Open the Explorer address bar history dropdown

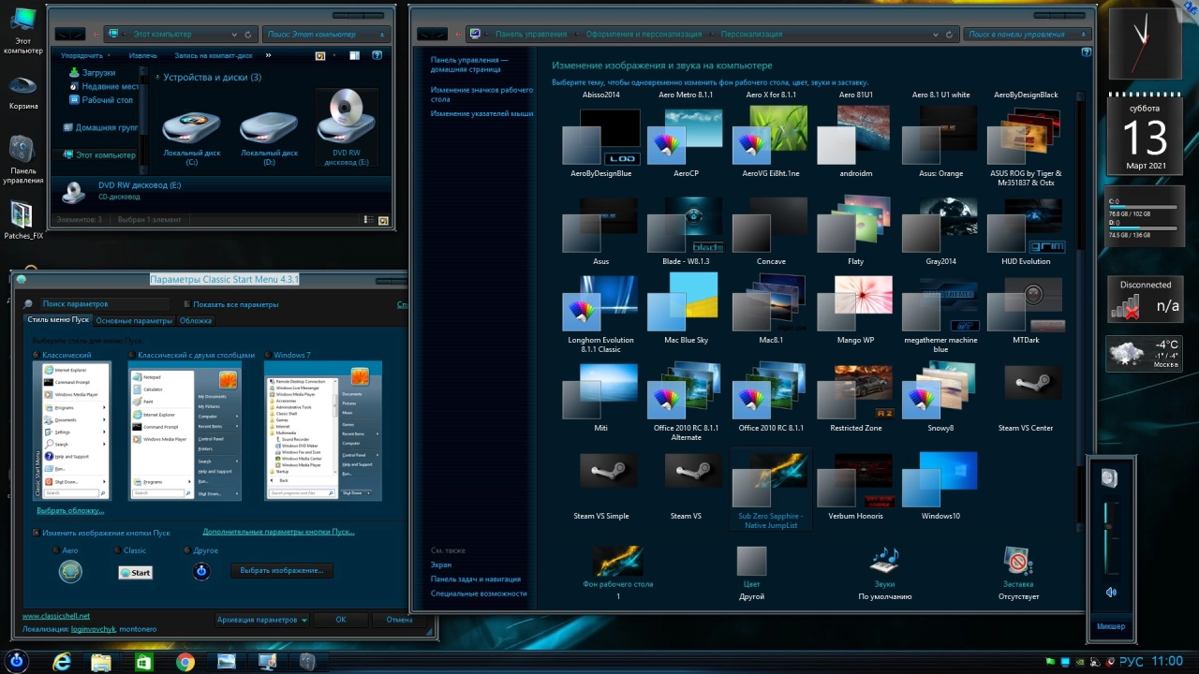(234, 34)
